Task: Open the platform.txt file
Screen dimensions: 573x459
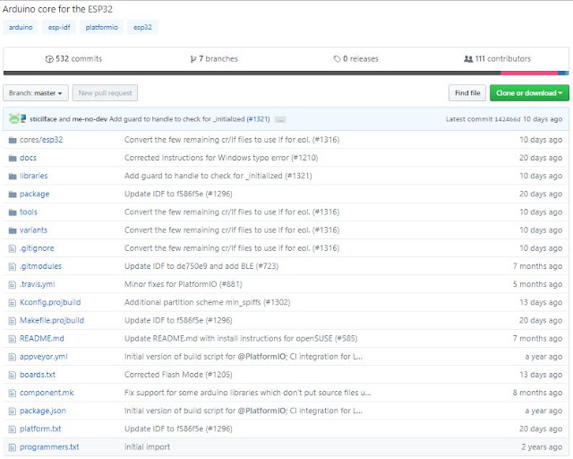Action: tap(40, 429)
